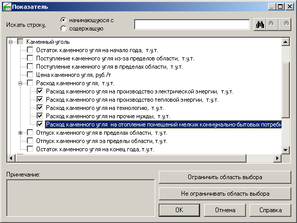This screenshot has height=223, width=297.
Task: Uncheck 'на отопление помещений' checkbox
Action: [40, 124]
